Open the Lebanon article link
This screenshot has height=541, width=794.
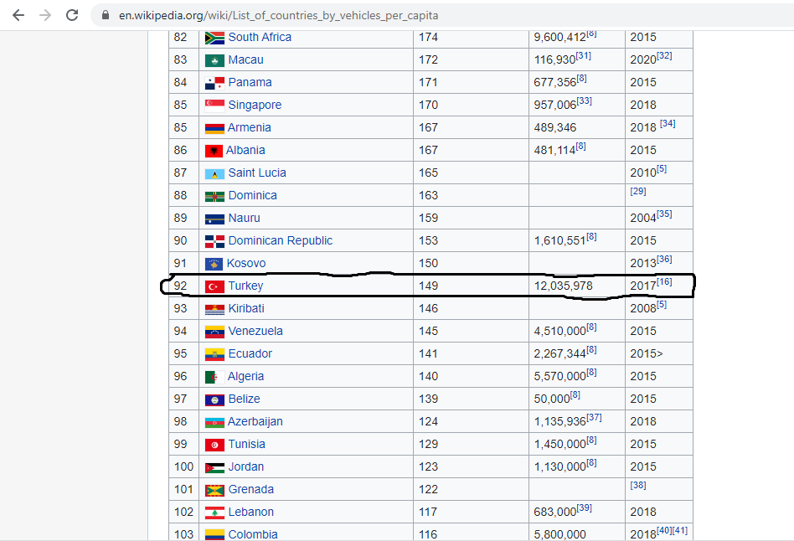tap(251, 512)
